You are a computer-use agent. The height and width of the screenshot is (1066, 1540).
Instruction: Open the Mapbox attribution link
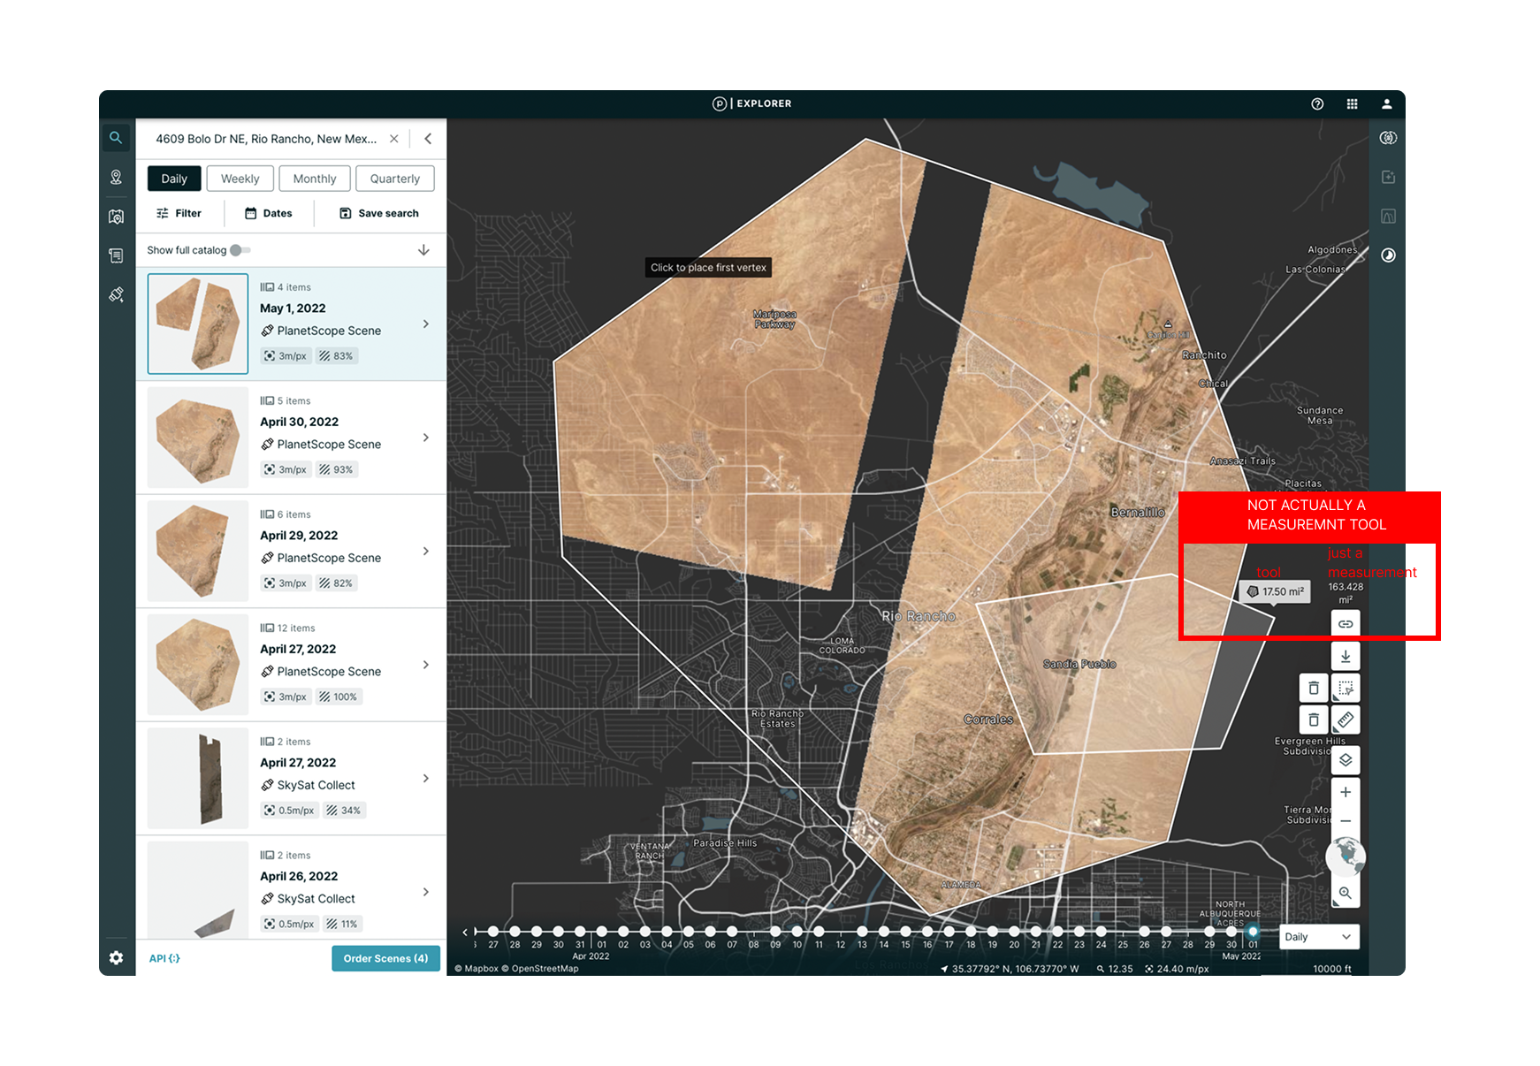click(x=476, y=969)
